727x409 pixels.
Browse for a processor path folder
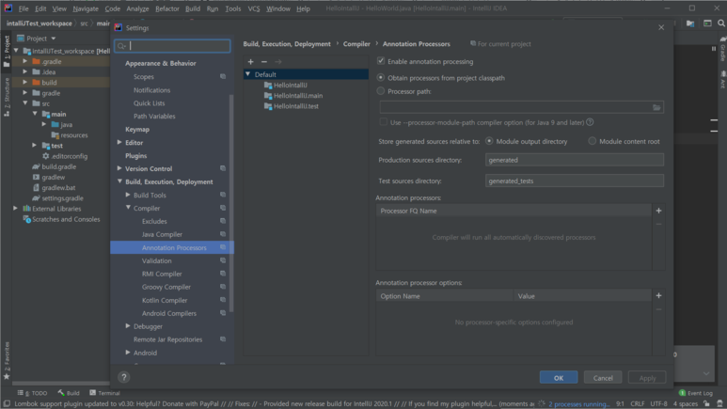tap(656, 107)
